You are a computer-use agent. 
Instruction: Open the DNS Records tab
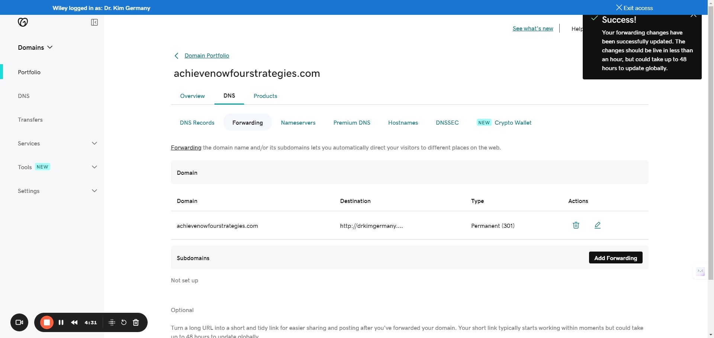click(x=197, y=123)
